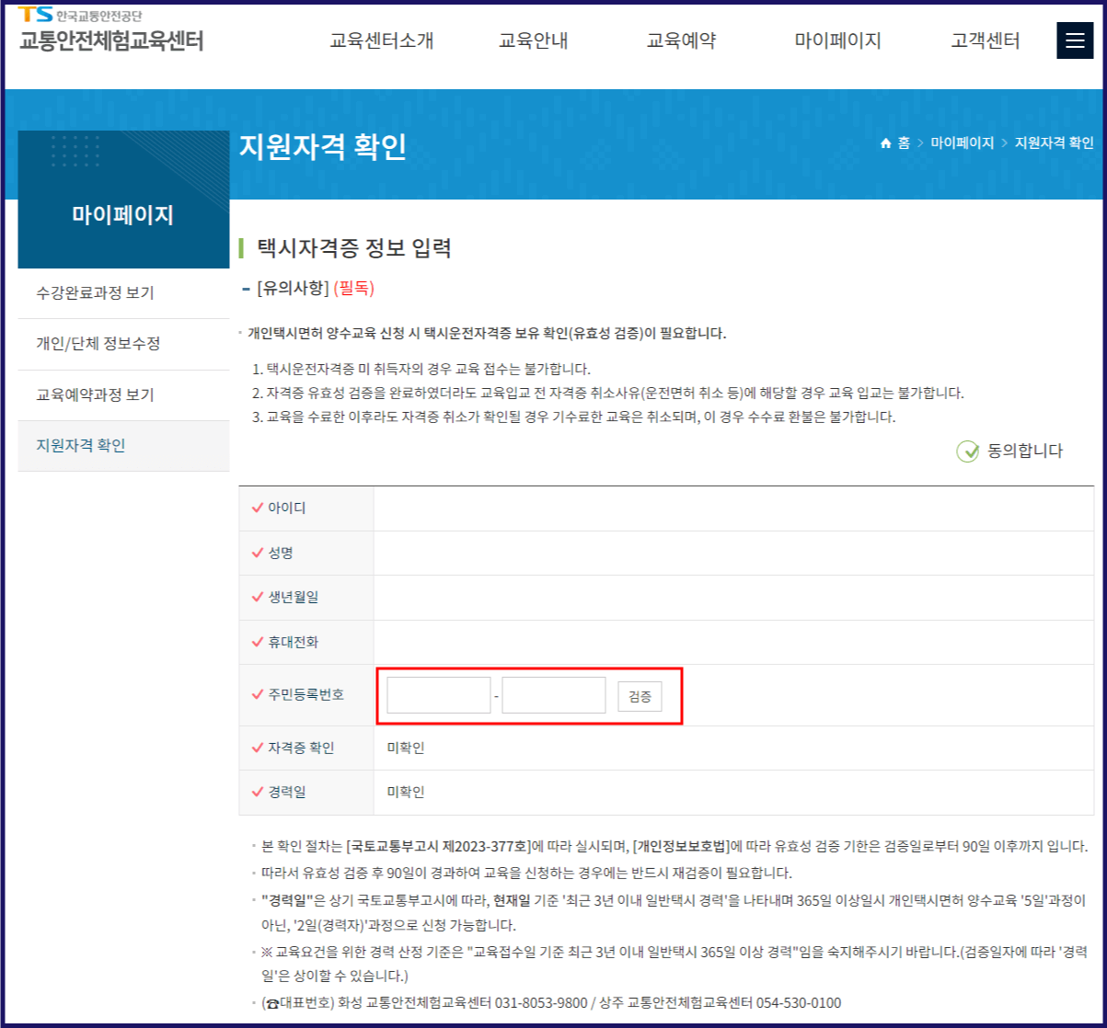The height and width of the screenshot is (1028, 1107).
Task: Click the 검증 button
Action: 640,696
